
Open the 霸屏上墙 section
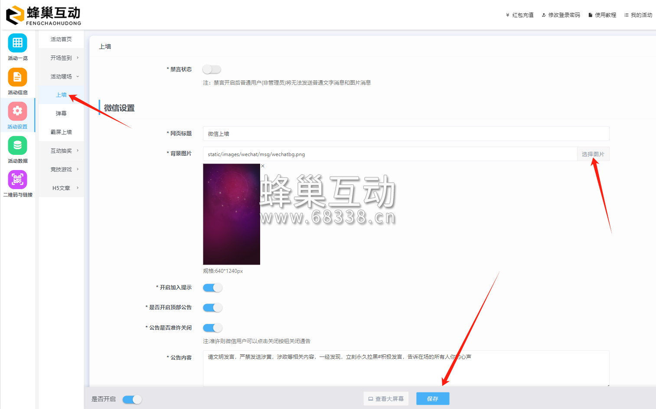[61, 132]
